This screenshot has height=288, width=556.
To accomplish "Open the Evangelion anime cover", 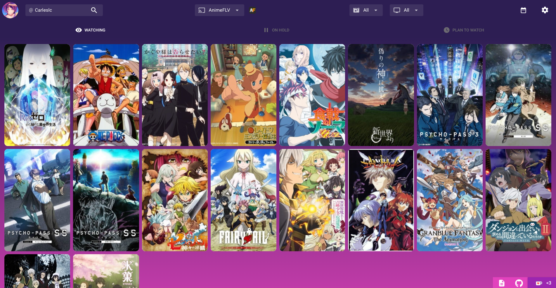I will (381, 200).
